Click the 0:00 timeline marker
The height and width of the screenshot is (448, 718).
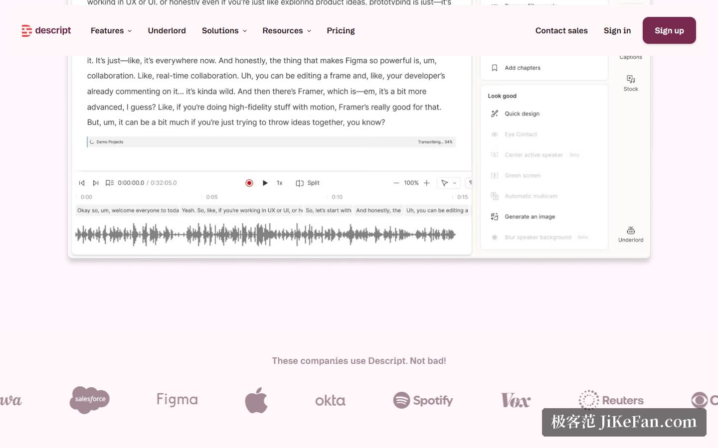pyautogui.click(x=87, y=197)
